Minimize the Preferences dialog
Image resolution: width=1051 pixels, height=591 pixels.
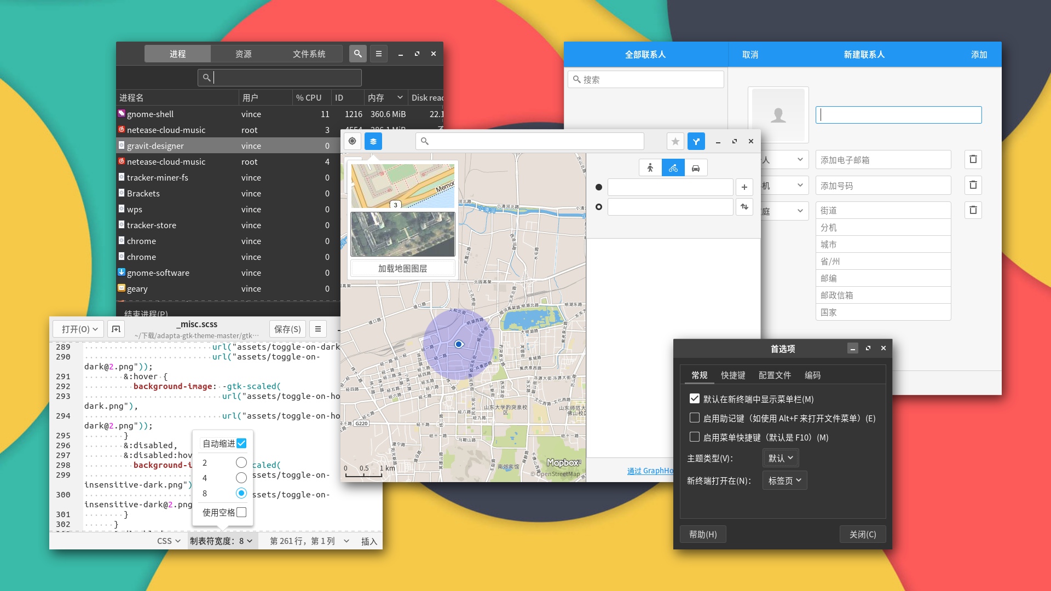pyautogui.click(x=853, y=349)
